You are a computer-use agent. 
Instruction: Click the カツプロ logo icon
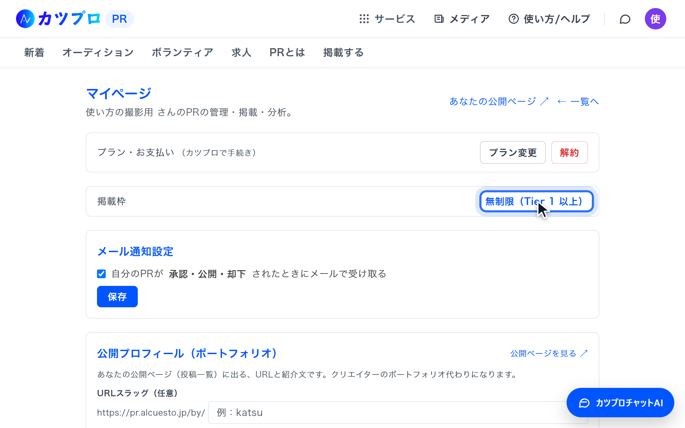(x=25, y=19)
